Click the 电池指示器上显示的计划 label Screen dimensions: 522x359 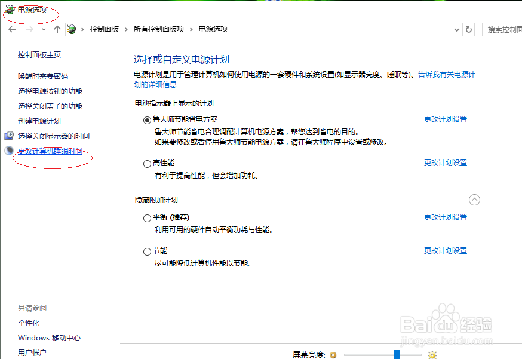(174, 103)
